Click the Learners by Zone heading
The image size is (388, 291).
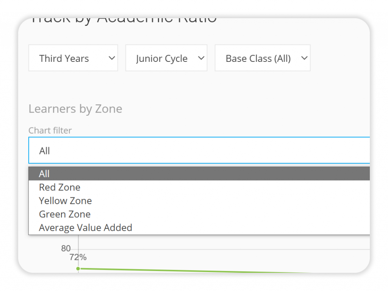[x=75, y=109]
